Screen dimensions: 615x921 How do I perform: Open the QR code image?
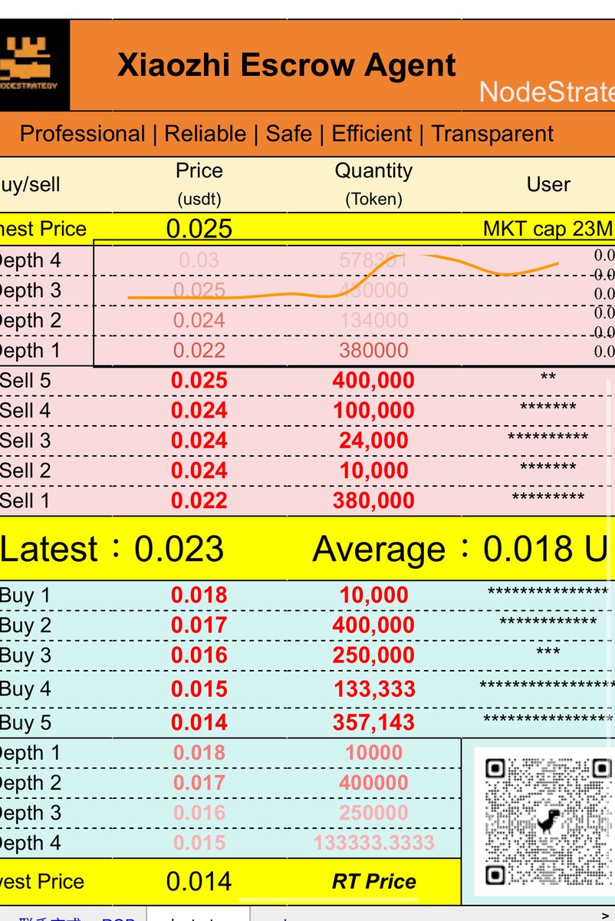click(x=547, y=820)
